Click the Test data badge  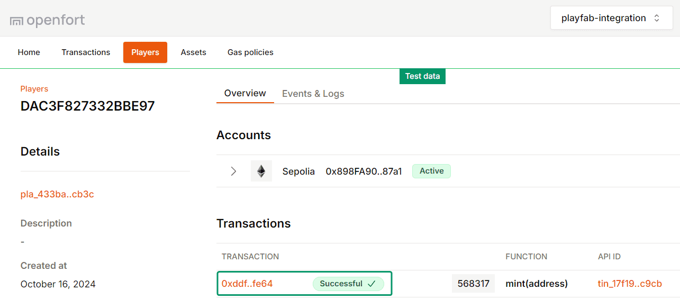[422, 76]
